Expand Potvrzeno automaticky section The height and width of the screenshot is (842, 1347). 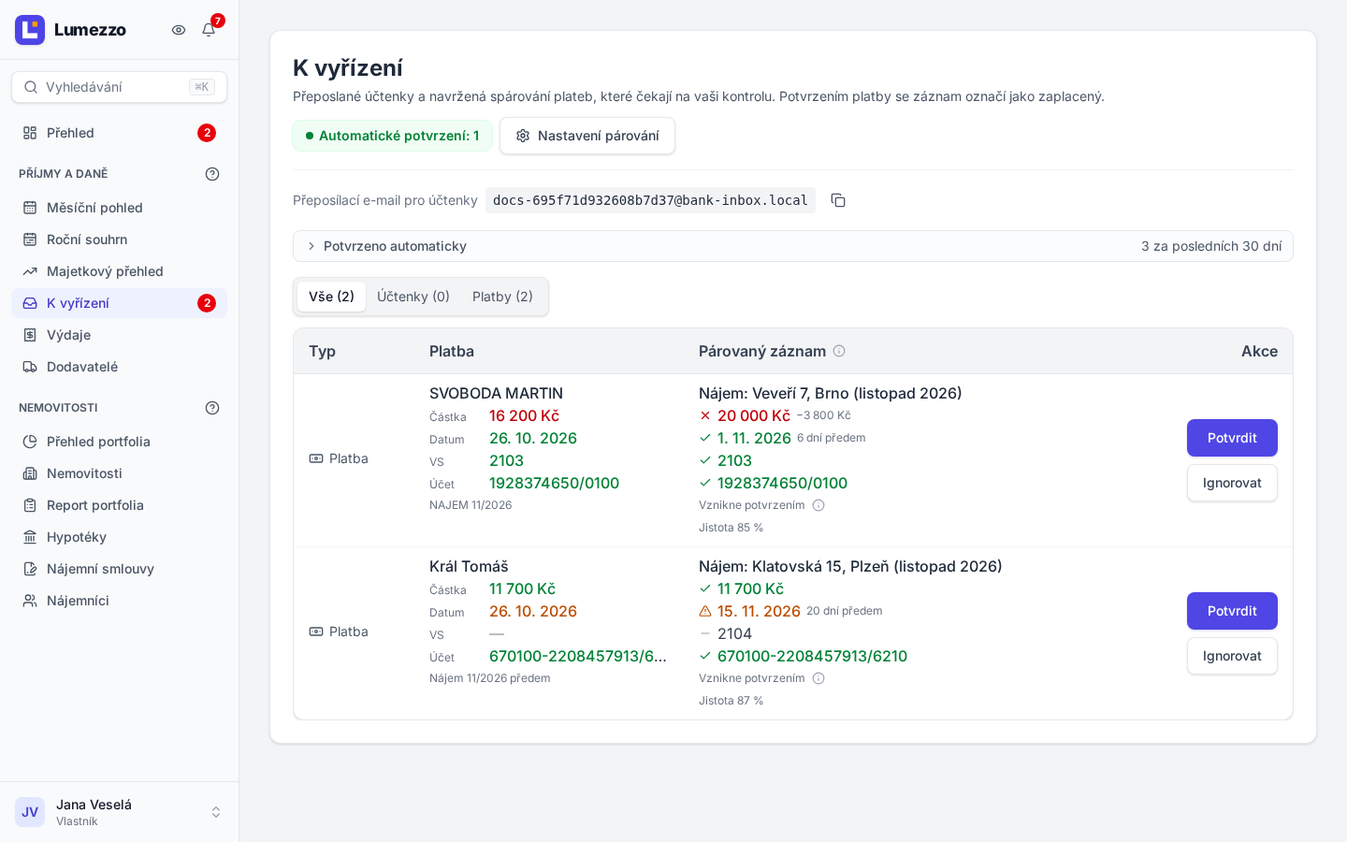coord(793,246)
